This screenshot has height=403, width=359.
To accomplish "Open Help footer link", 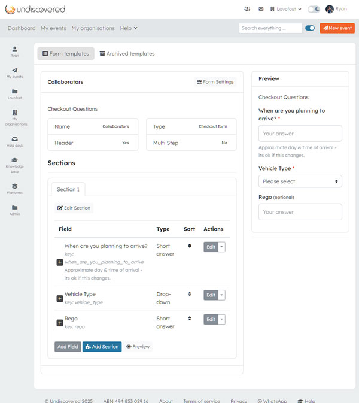I will (x=306, y=401).
